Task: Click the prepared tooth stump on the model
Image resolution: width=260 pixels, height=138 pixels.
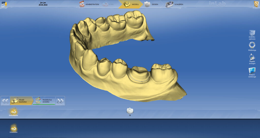Action: (x=139, y=74)
